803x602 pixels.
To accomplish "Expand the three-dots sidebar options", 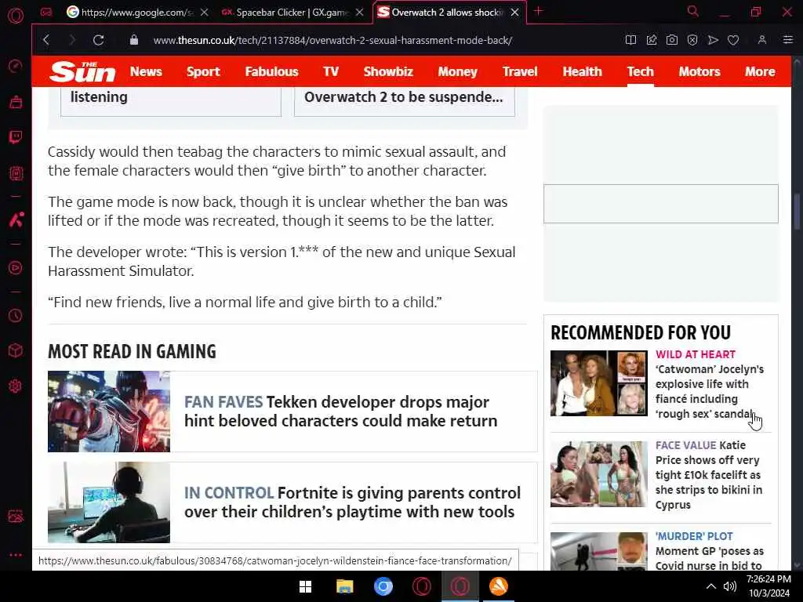I will 16,555.
